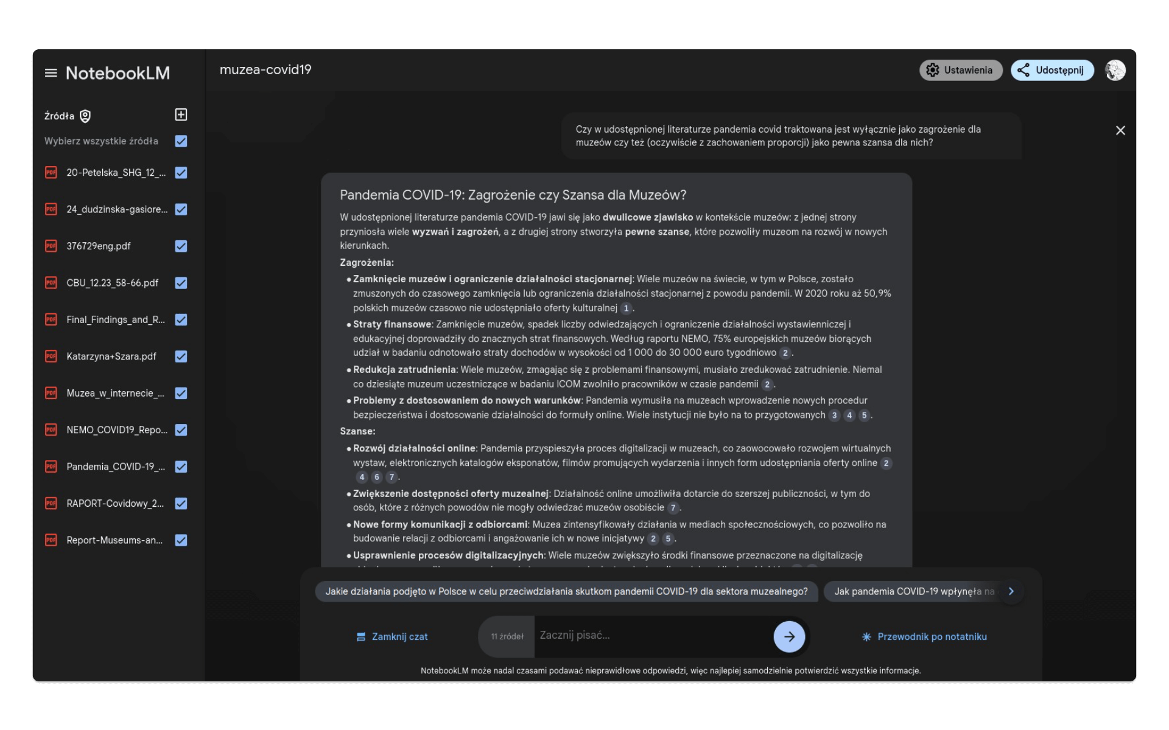Viewport: 1169px width, 730px height.
Task: Uncheck the Report-Museums-an source checkbox
Action: click(181, 540)
